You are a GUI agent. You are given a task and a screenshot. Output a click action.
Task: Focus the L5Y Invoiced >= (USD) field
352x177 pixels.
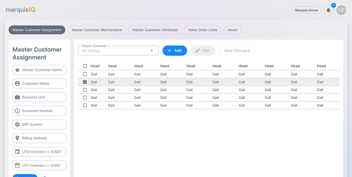[x=39, y=165]
